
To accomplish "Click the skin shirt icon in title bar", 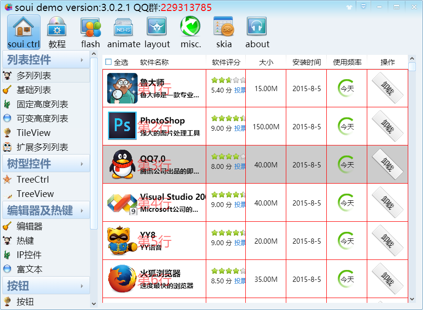I will pos(350,7).
